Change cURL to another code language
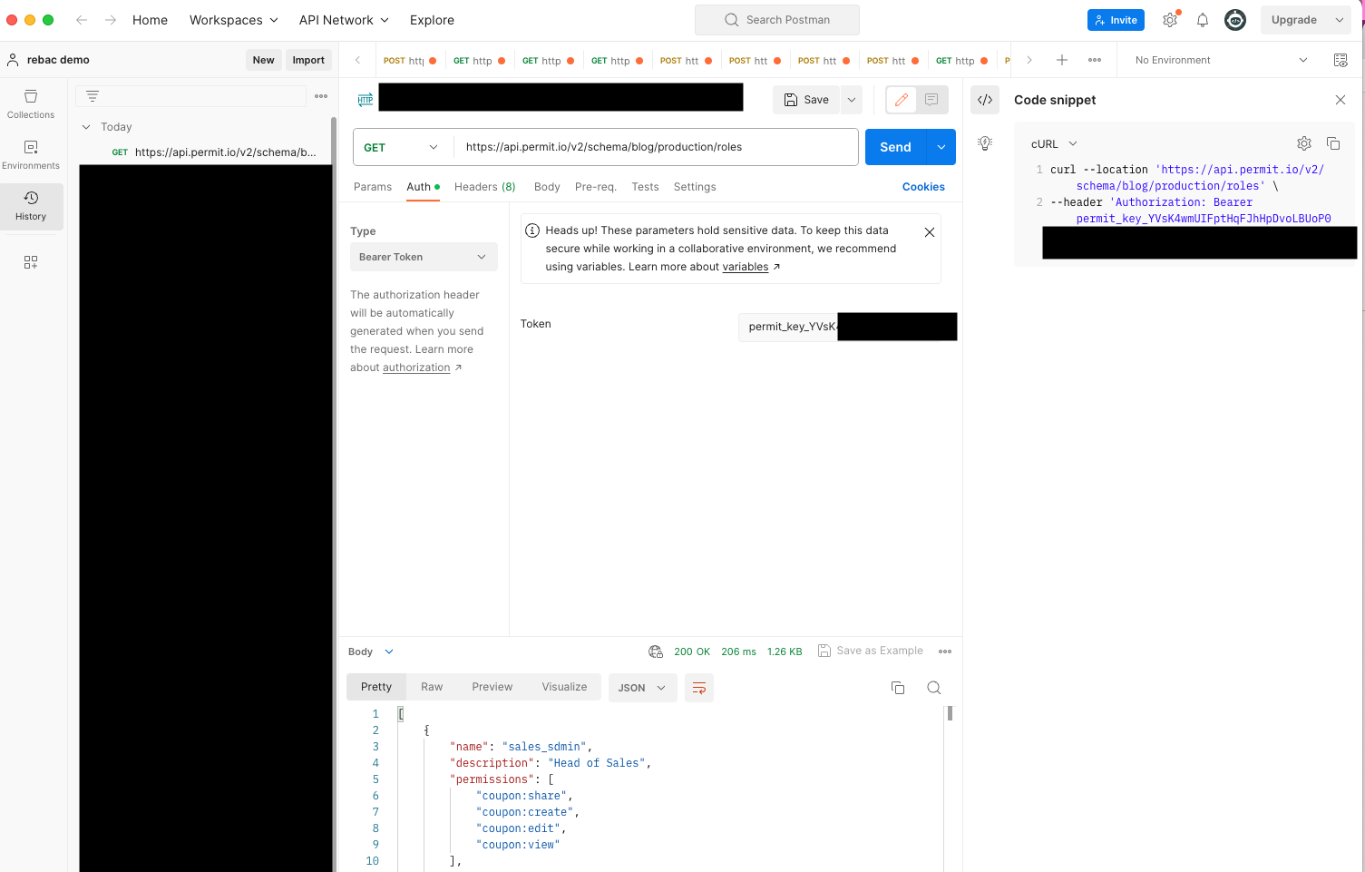 (x=1050, y=143)
